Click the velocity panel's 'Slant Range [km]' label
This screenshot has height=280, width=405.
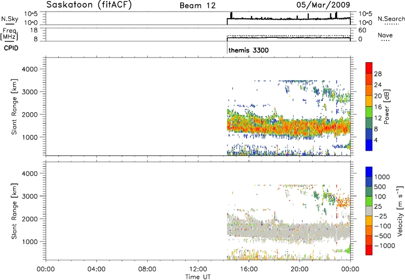14,211
